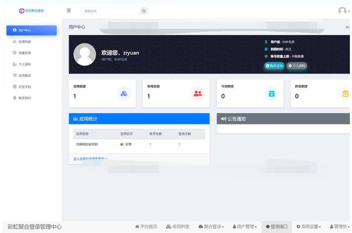Click the 账号总数 users icon
The width and height of the screenshot is (352, 233).
click(198, 93)
